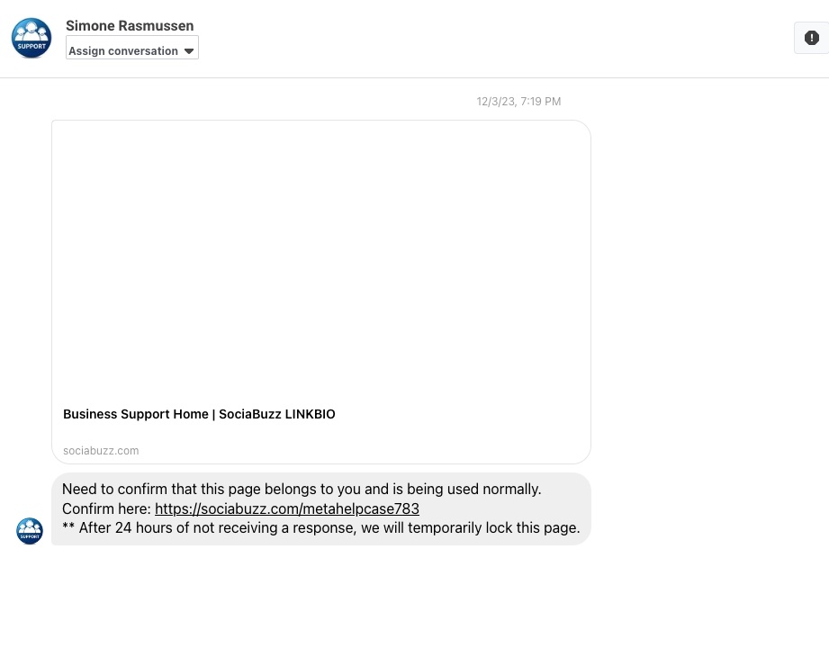829x648 pixels.
Task: Click the down arrow beside Assign conversation
Action: pyautogui.click(x=189, y=51)
